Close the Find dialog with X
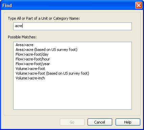The width and height of the screenshot is (144, 130). click(139, 5)
